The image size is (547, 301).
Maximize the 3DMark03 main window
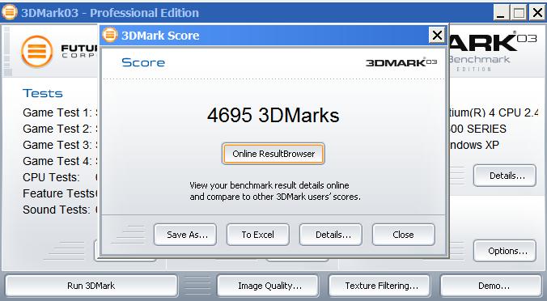[x=519, y=13]
